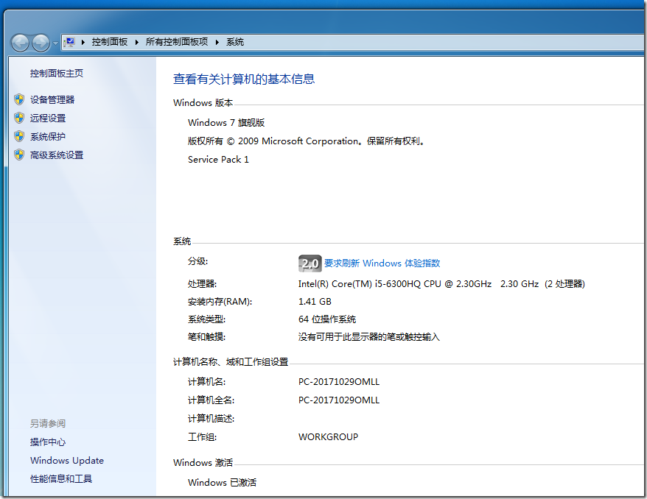Click the Back navigation arrow button
The width and height of the screenshot is (647, 499).
(x=20, y=43)
